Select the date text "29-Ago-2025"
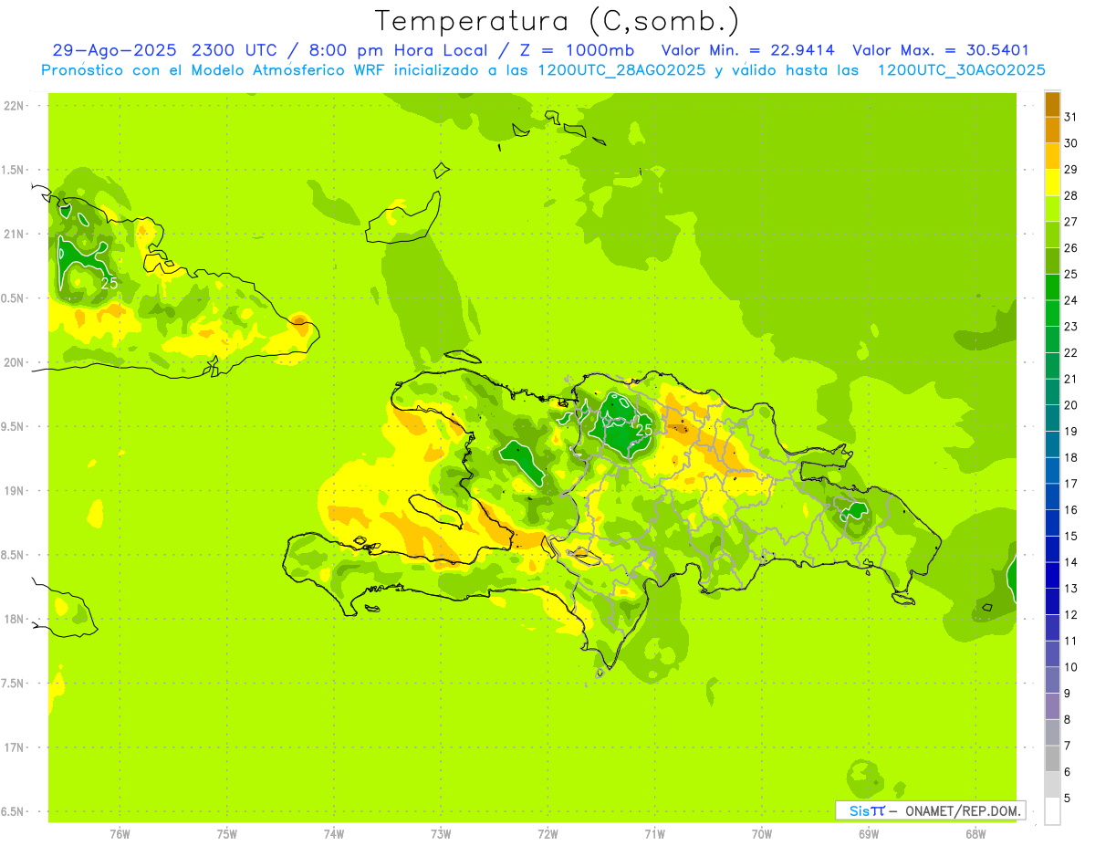This screenshot has width=1095, height=846. tap(114, 50)
